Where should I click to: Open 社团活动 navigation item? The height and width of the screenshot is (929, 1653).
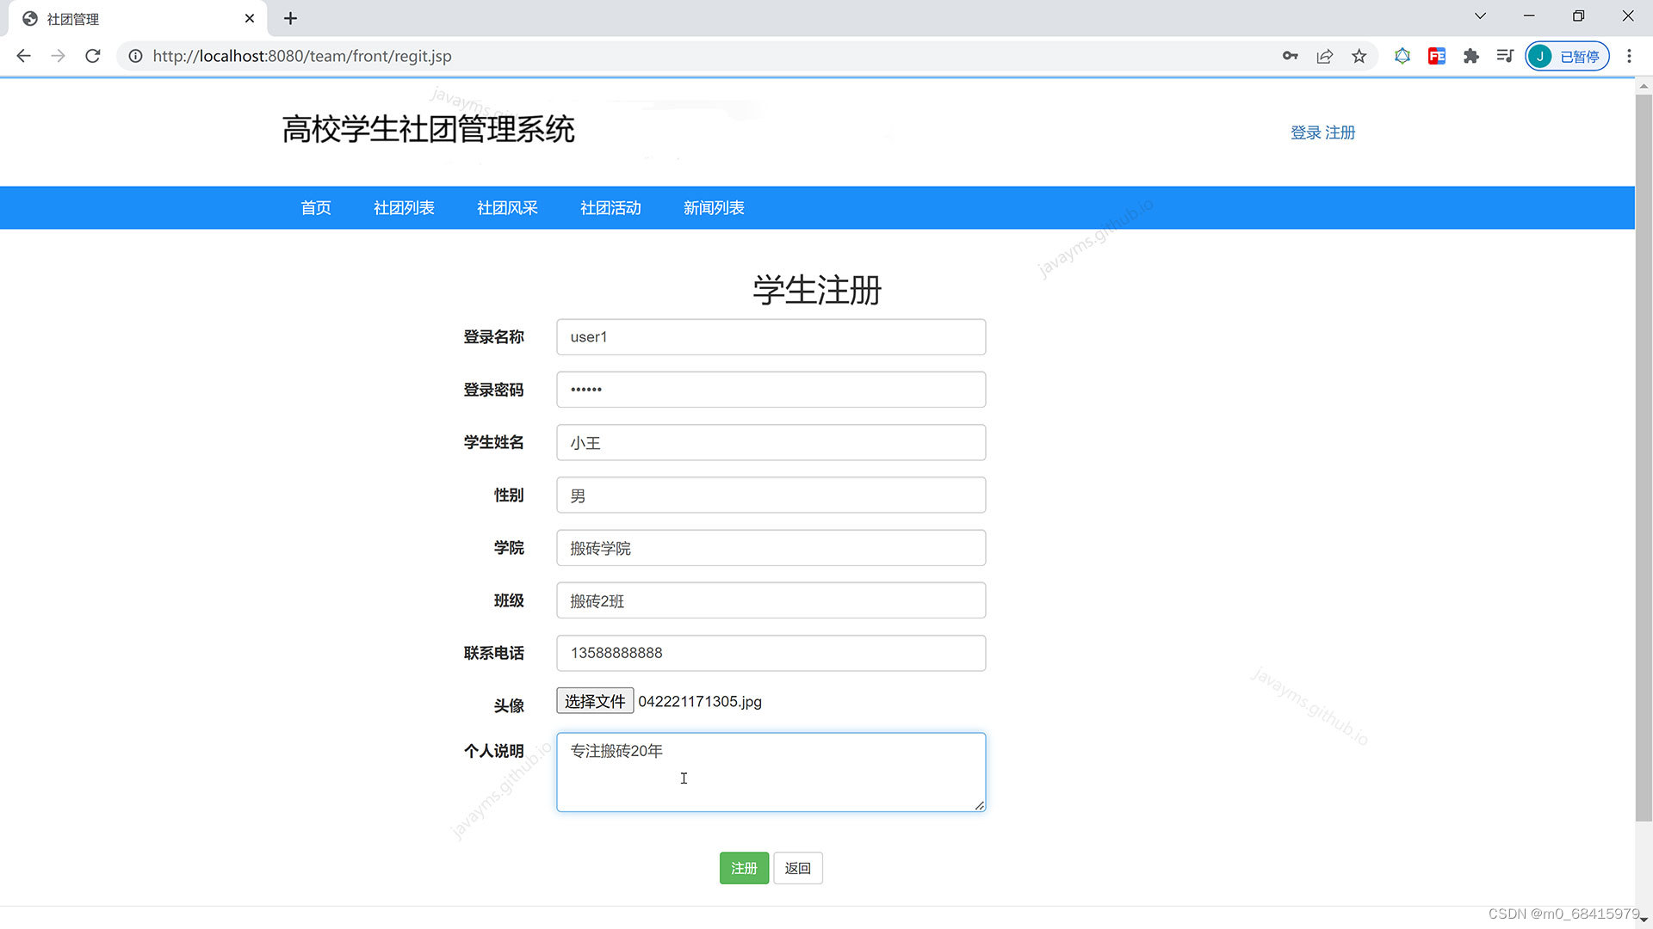(x=610, y=208)
